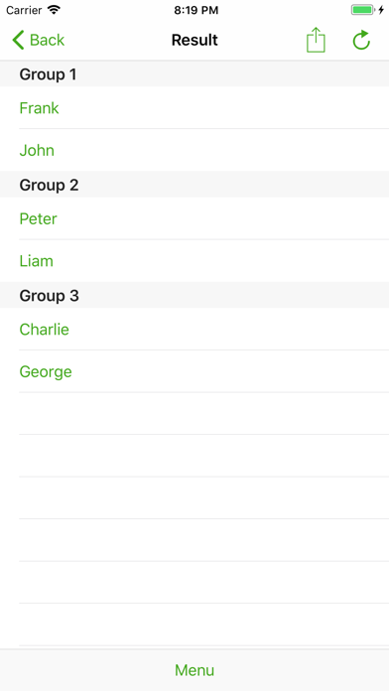The width and height of the screenshot is (389, 691).
Task: Tap the battery indicator icon
Action: (363, 10)
